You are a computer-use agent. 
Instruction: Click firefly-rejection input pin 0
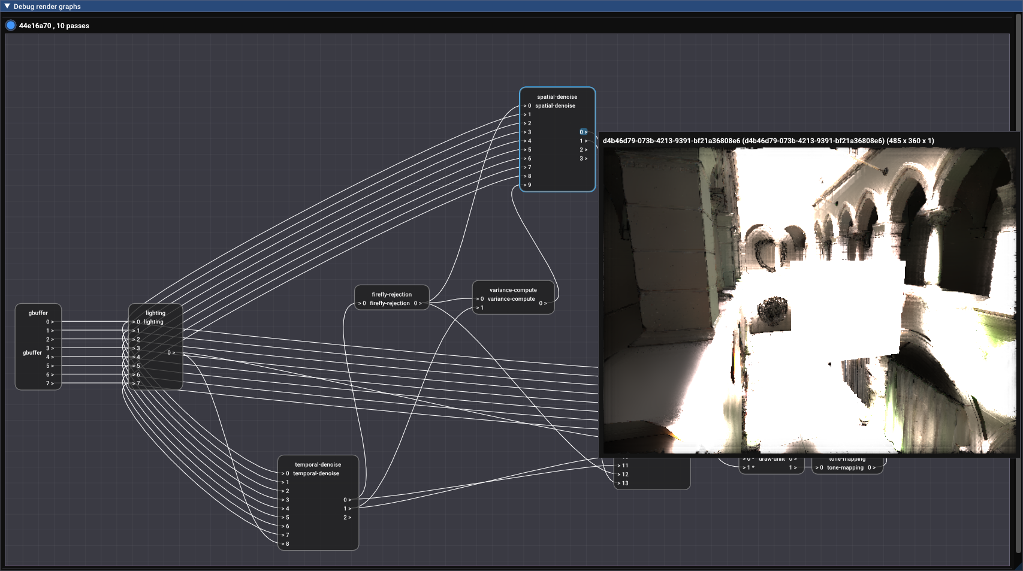coord(362,303)
